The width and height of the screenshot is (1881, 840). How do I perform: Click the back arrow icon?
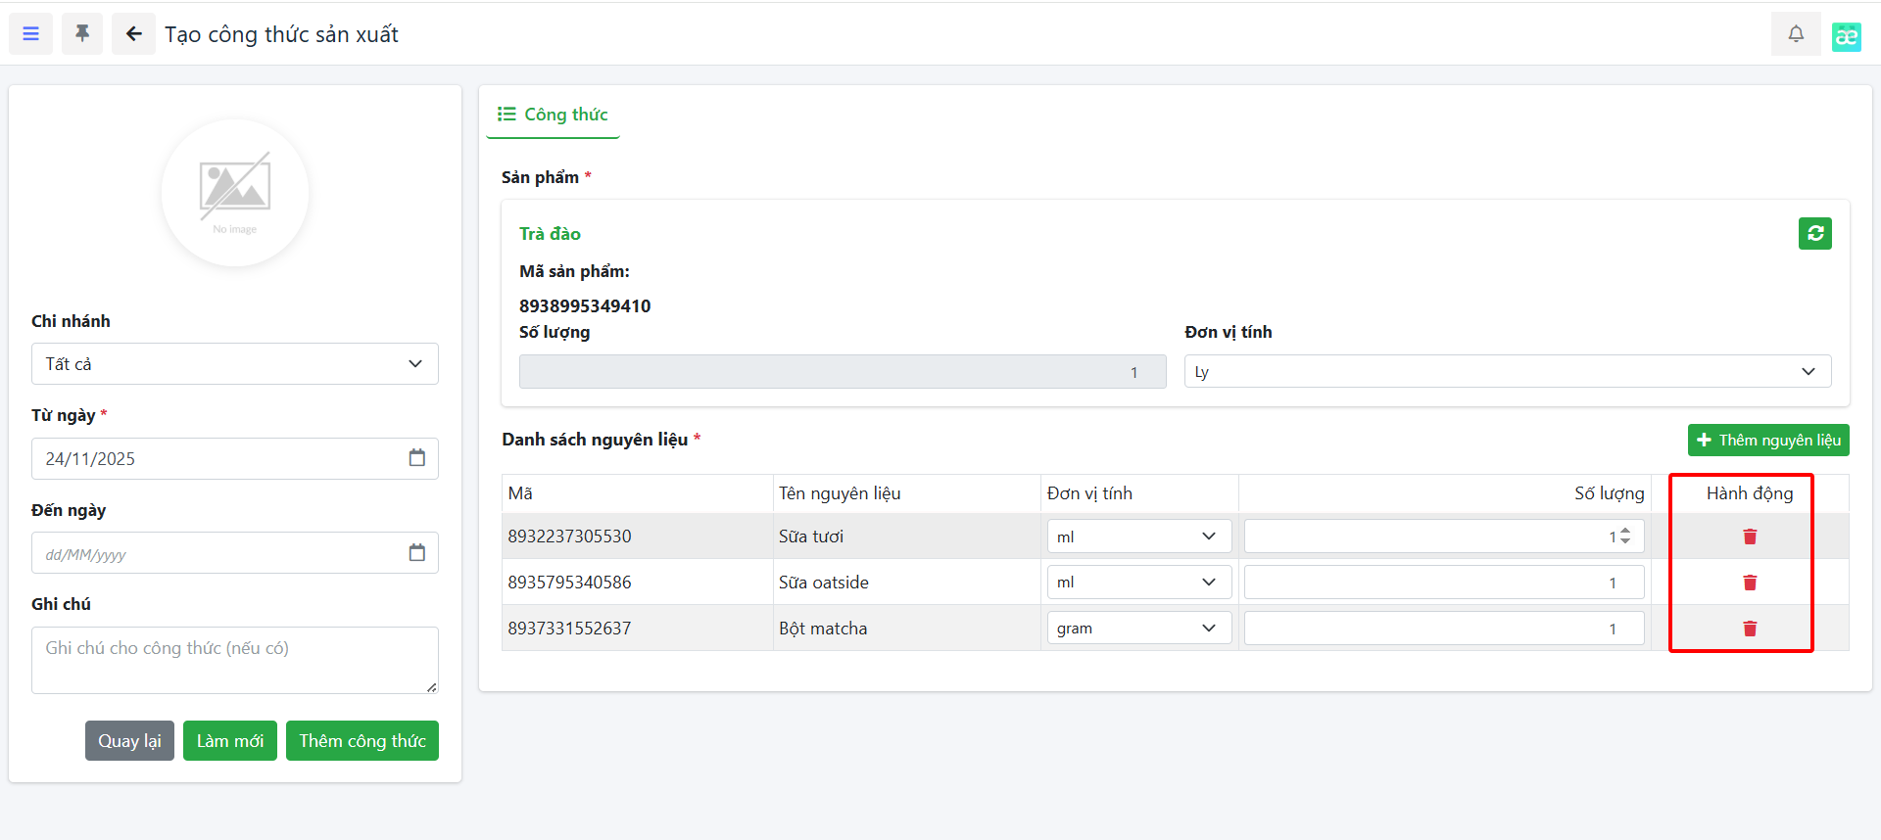coord(133,34)
